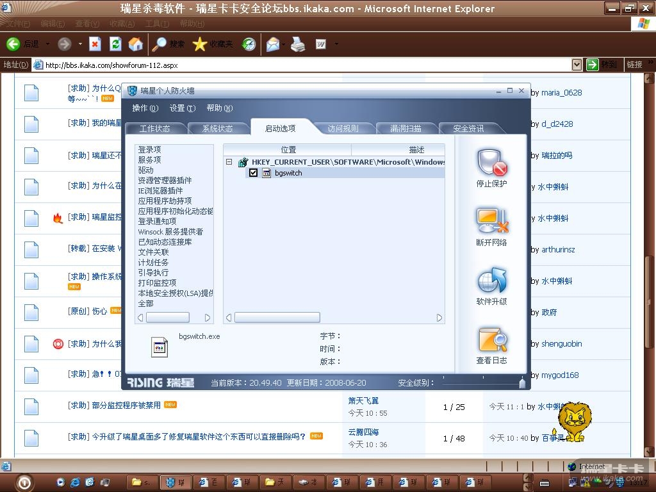Viewport: 656px width, 492px height.
Task: Open last-poster link shenguobin
Action: tap(561, 343)
